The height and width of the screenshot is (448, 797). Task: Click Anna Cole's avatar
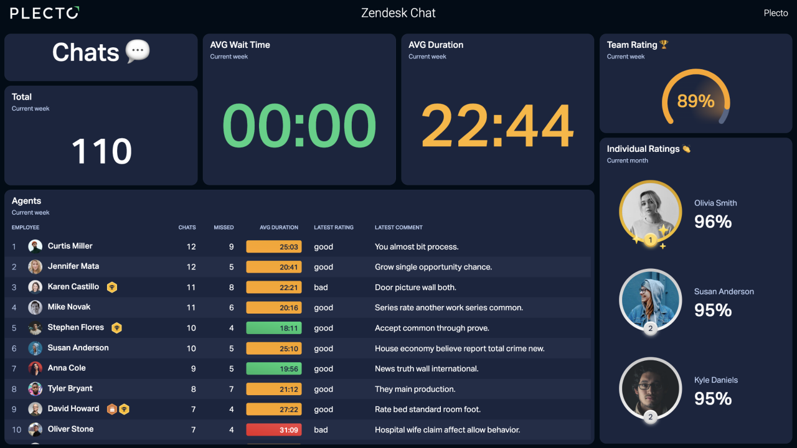pyautogui.click(x=35, y=368)
